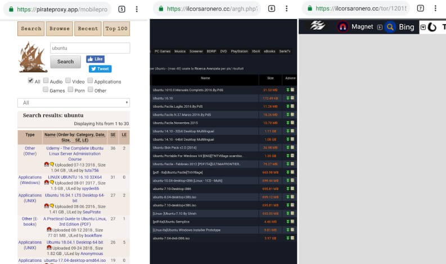Select the Screener category
This screenshot has height=264, width=446.
[196, 52]
